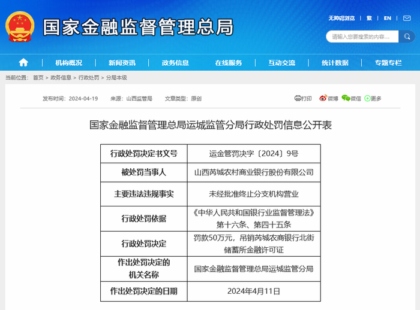
Task: Click the publish date 2024-04-19
Action: (83, 99)
